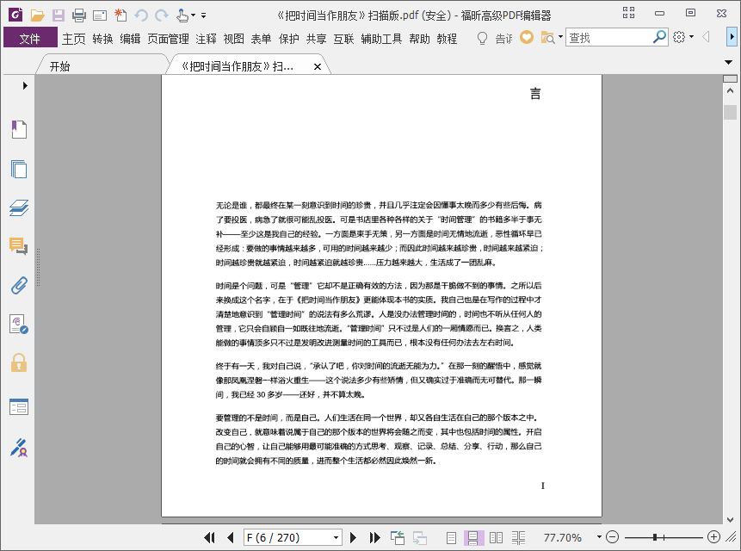Image resolution: width=741 pixels, height=551 pixels.
Task: Click the Undo arrow
Action: [141, 15]
